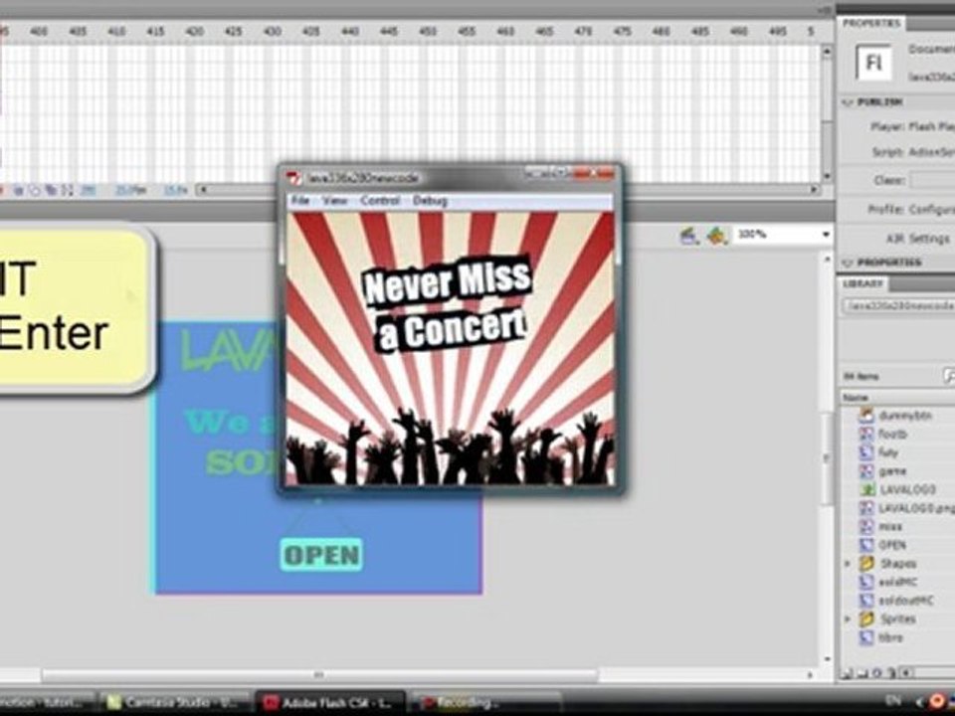Select footb graphic symbol icon
955x716 pixels.
(x=866, y=435)
